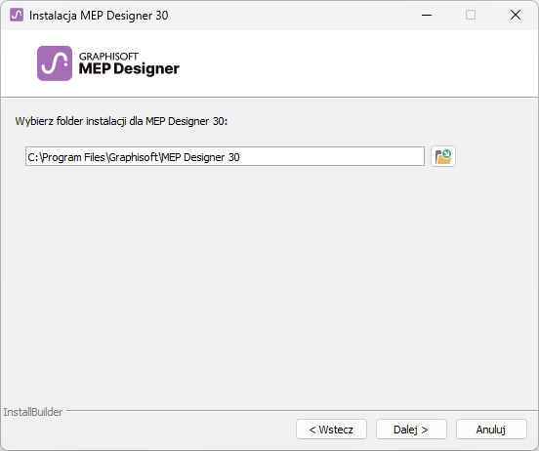Click the 'Instalacja MEP Designer 30' title
Screen dimensions: 539x451
point(99,16)
